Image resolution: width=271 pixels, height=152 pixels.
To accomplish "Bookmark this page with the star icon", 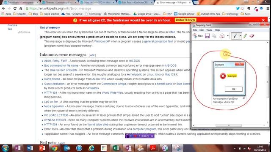I will click(x=242, y=8).
